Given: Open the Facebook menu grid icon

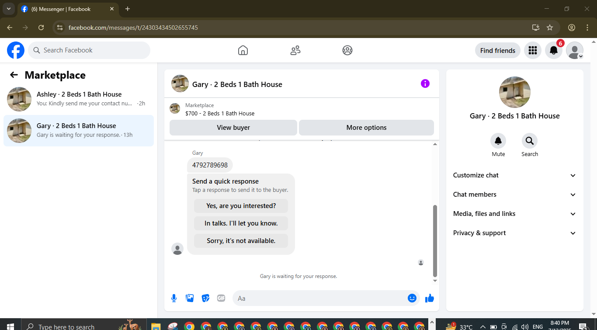Looking at the screenshot, I should tap(532, 50).
